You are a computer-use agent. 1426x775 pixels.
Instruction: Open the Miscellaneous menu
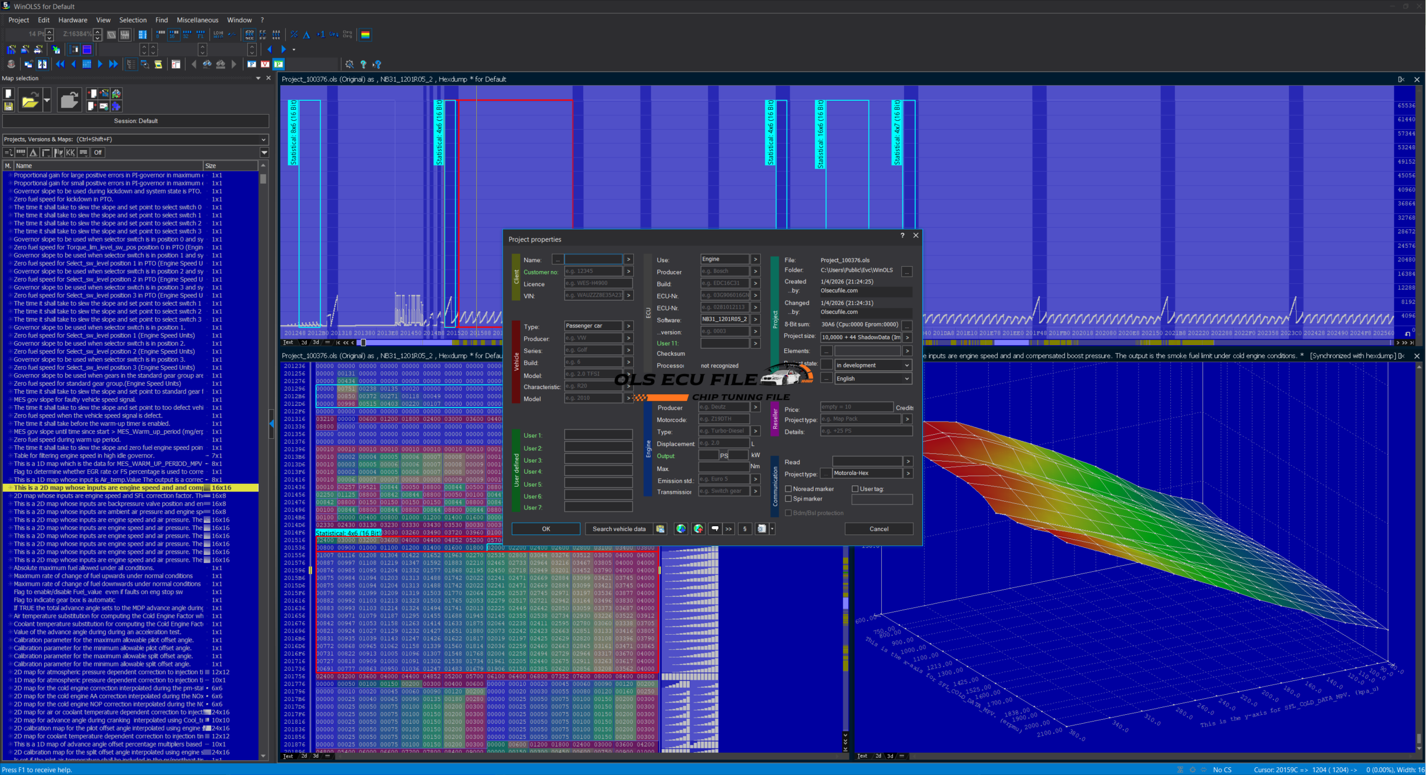pyautogui.click(x=197, y=20)
